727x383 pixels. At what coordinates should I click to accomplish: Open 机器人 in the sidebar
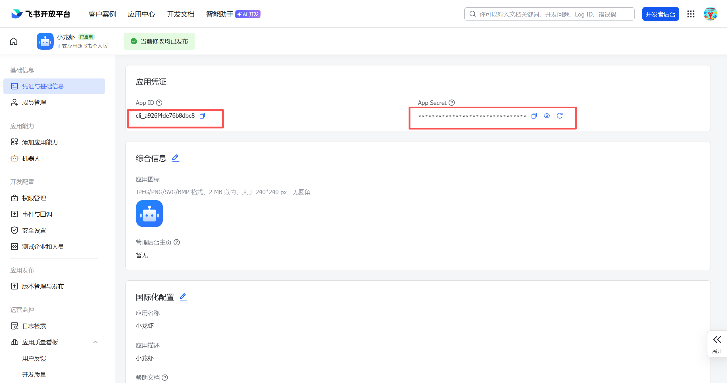31,158
